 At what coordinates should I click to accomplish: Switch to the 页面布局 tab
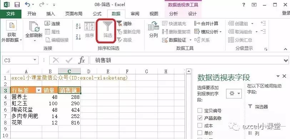tap(74, 14)
